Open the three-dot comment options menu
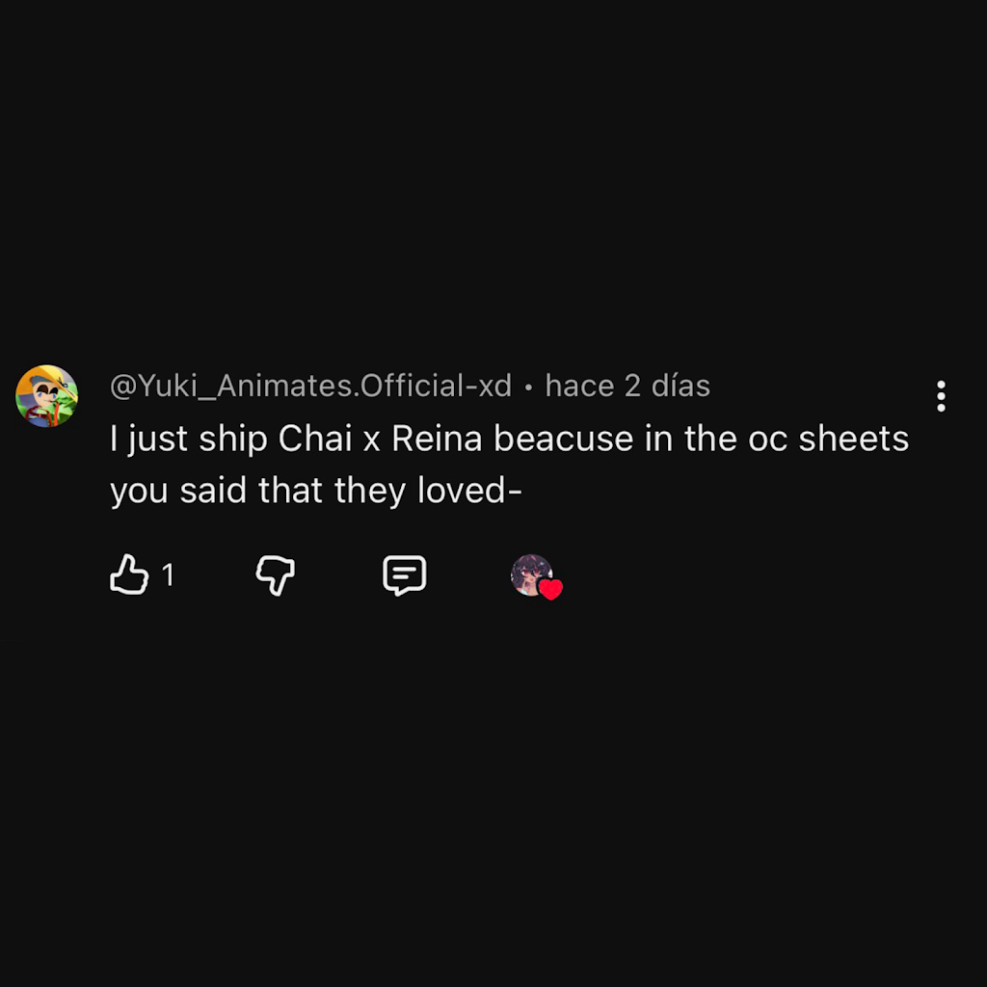 click(x=941, y=396)
